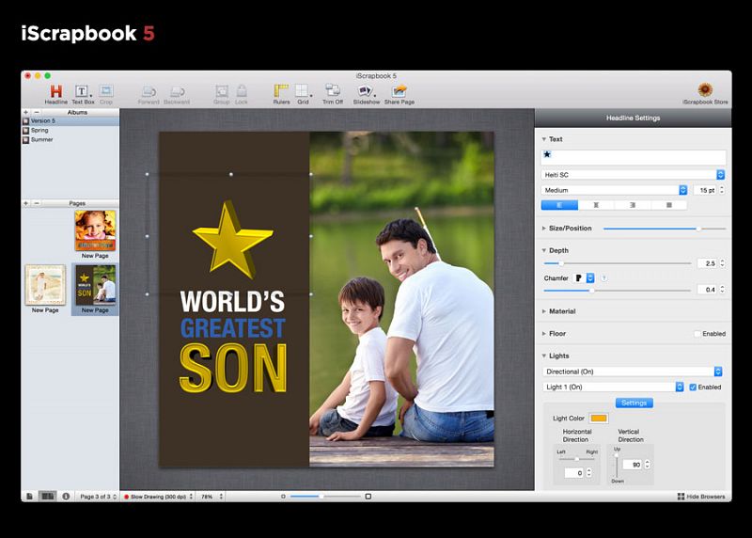The width and height of the screenshot is (752, 538).
Task: Open the Directional (On) light type dropdown
Action: pos(633,372)
